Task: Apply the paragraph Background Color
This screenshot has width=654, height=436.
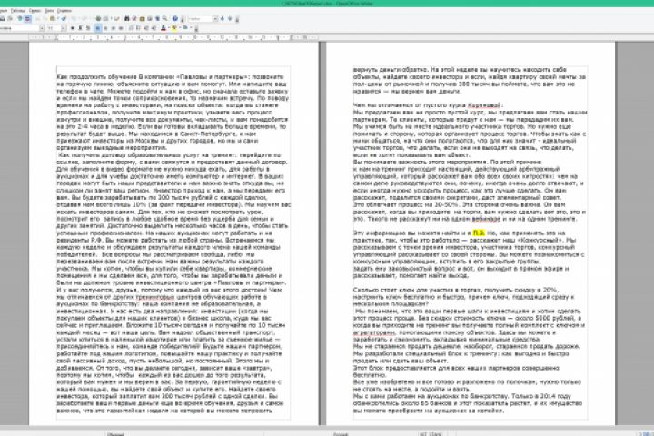Action: click(x=184, y=28)
